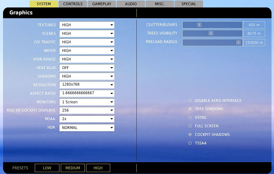Expand the VISIB RANGE dropdown
Viewport: 274px width, 174px height.
87,59
